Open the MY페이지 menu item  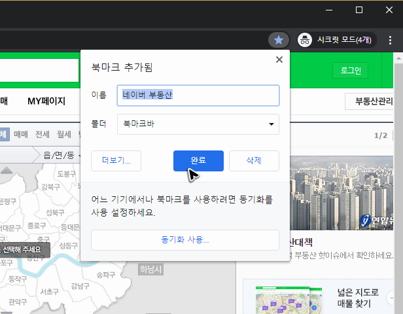46,101
